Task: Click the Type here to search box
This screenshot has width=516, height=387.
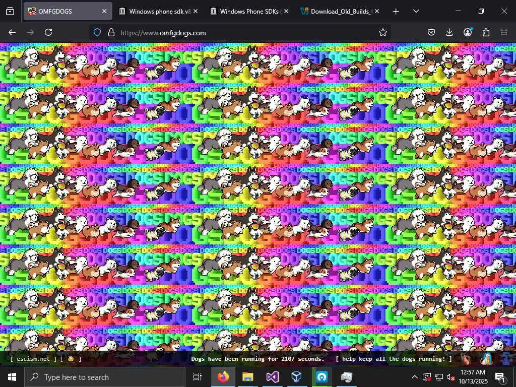Action: coord(105,377)
